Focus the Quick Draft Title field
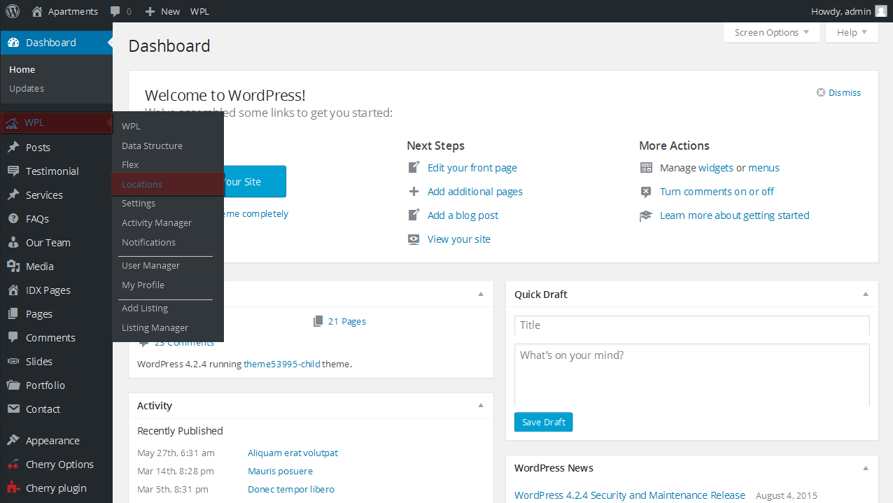Image resolution: width=893 pixels, height=503 pixels. [692, 325]
